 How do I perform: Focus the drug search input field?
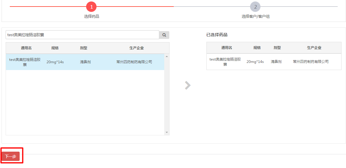pyautogui.click(x=82, y=35)
